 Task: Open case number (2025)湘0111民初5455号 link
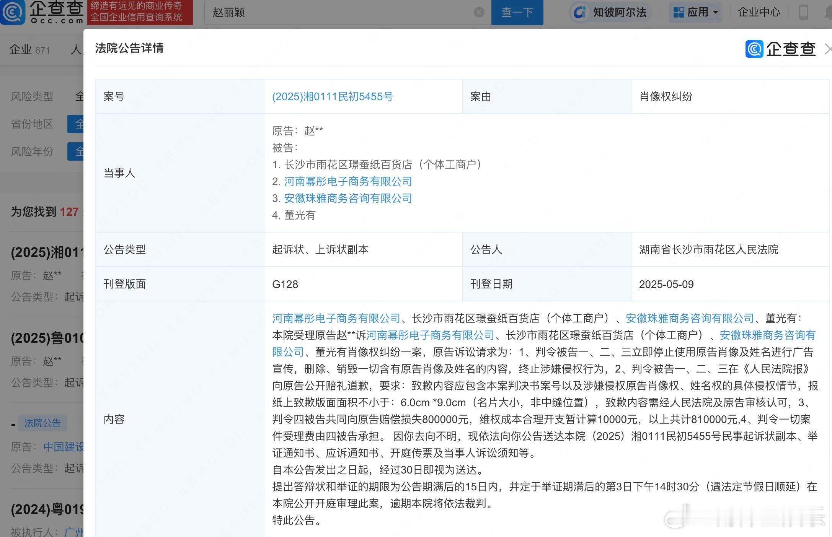(332, 96)
